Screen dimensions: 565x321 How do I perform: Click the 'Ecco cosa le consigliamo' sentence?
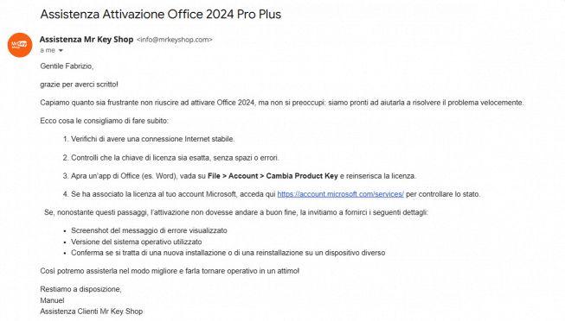point(104,121)
